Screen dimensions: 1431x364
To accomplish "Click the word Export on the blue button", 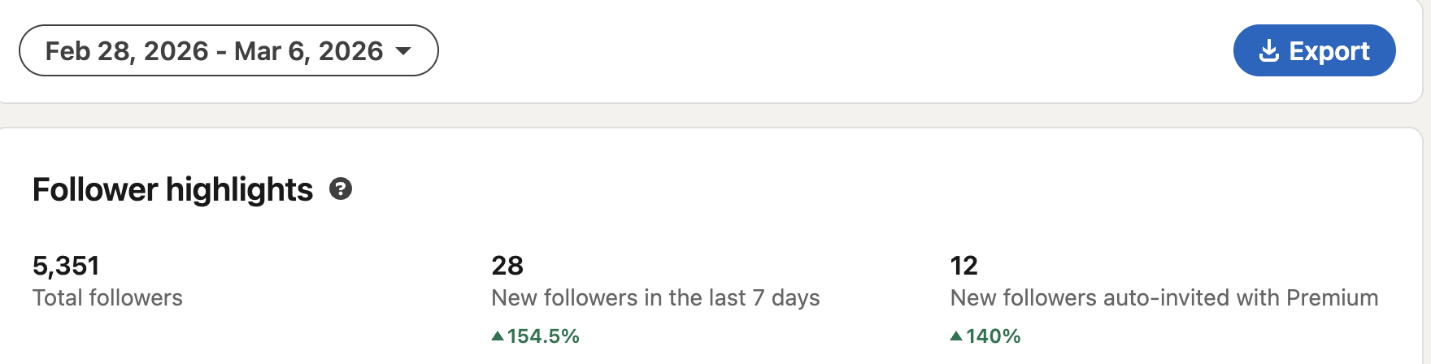I will pos(1329,51).
